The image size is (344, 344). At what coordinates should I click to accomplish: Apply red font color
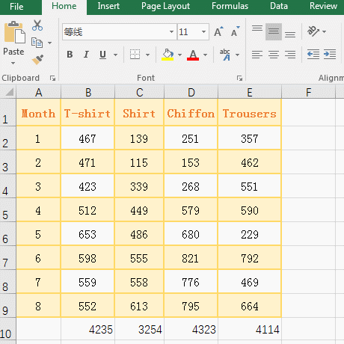point(193,55)
